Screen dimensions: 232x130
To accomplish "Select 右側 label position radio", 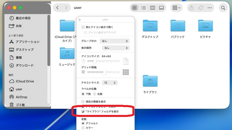I will click(x=95, y=94).
